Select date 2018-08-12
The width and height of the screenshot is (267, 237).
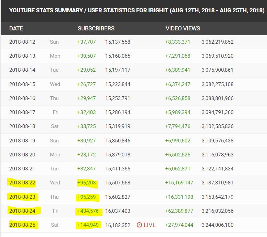(22, 42)
